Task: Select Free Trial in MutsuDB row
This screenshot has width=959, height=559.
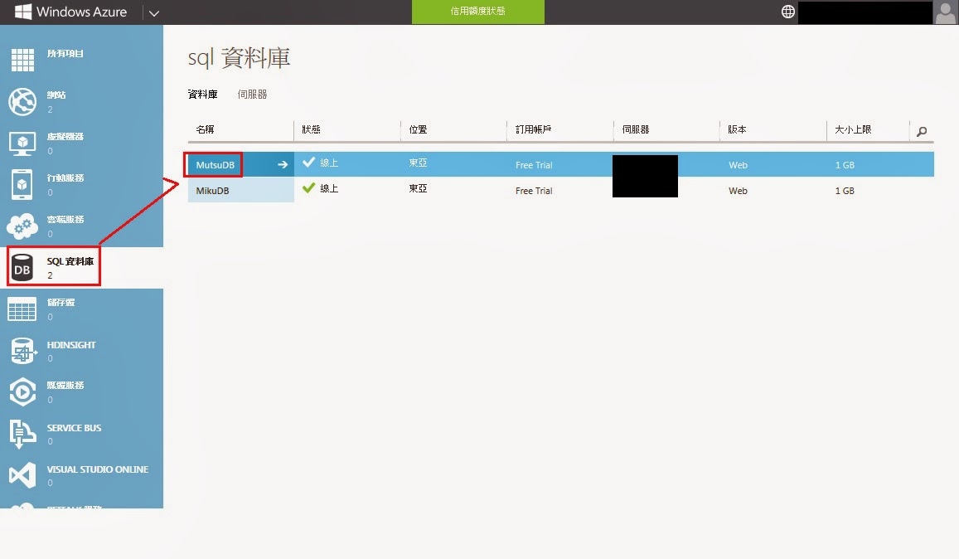Action: [534, 165]
